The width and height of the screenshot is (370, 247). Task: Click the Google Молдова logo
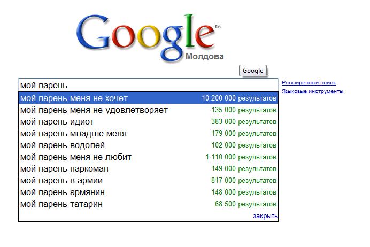coord(150,38)
